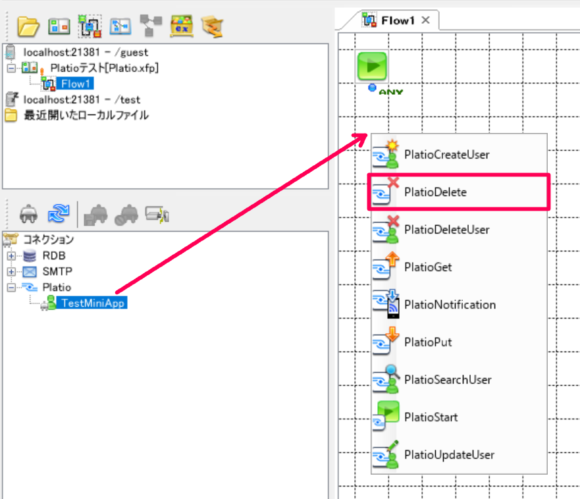Click the blue refresh connections icon
Image resolution: width=580 pixels, height=499 pixels.
coord(59,214)
